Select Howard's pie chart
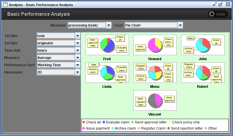Screen dimensions: 233x136 (155, 45)
